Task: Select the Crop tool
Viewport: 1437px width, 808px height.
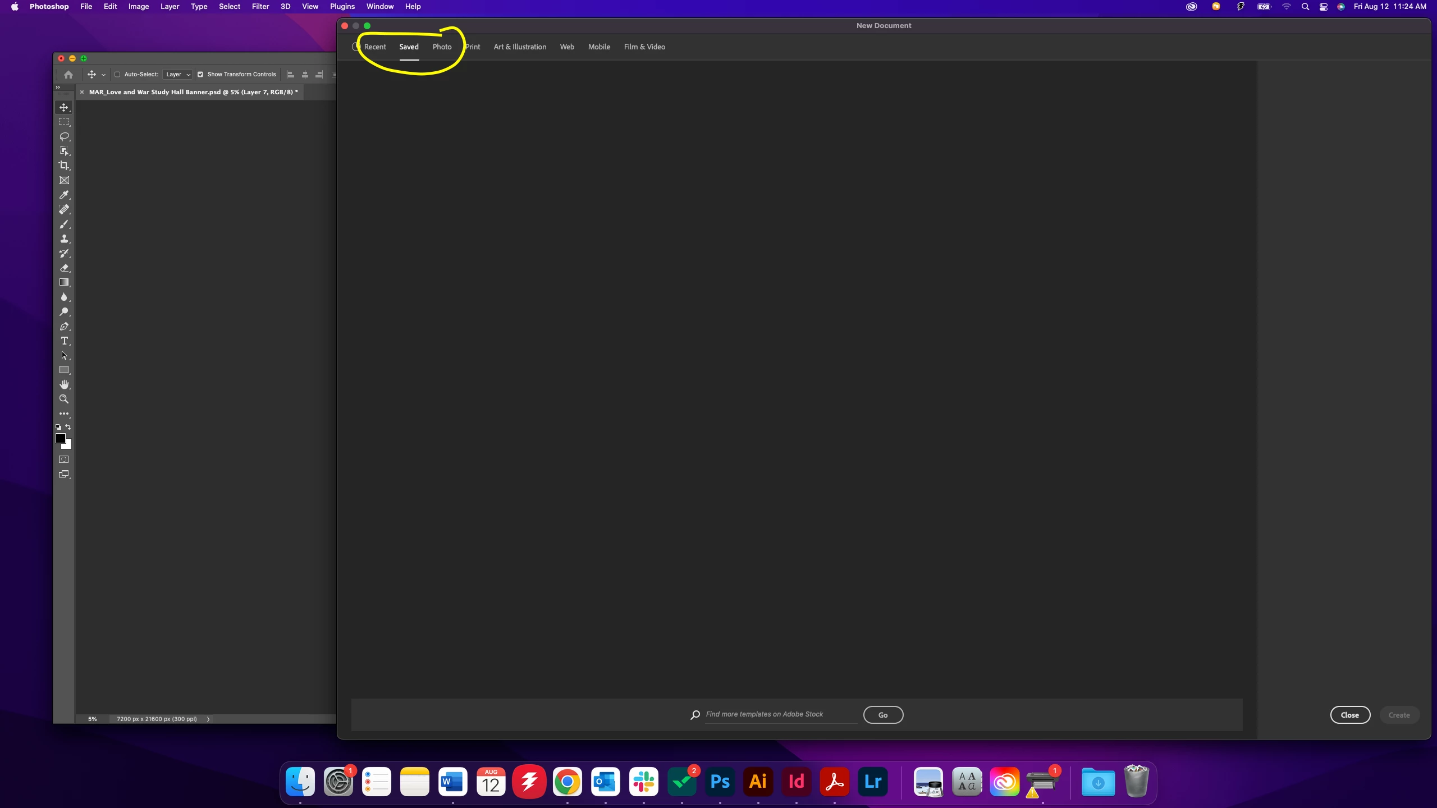Action: click(64, 166)
